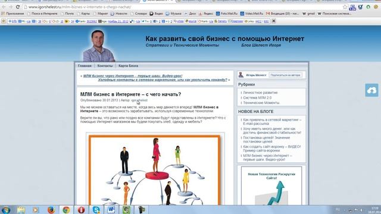Open the Video.Mail.Ru bookmark

pyautogui.click(x=252, y=14)
